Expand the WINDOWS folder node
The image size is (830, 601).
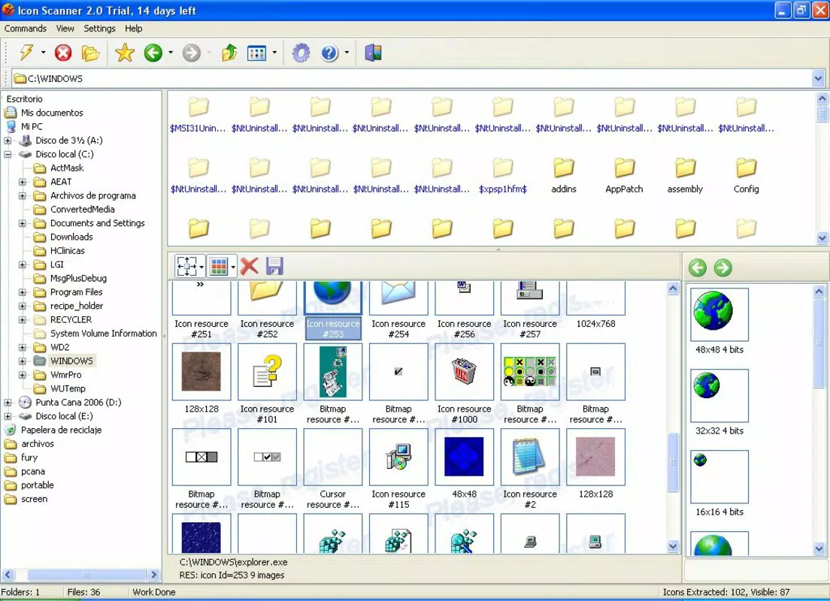coord(23,361)
